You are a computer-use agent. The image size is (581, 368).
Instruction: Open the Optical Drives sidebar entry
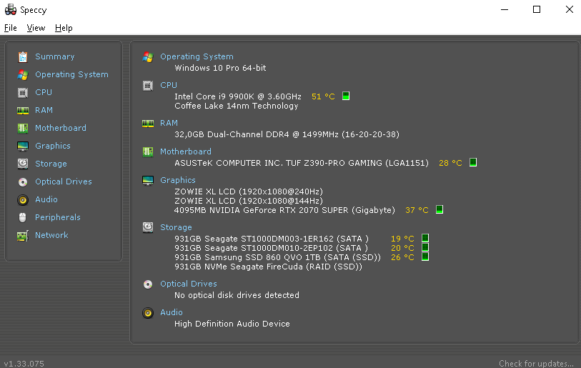coord(64,181)
